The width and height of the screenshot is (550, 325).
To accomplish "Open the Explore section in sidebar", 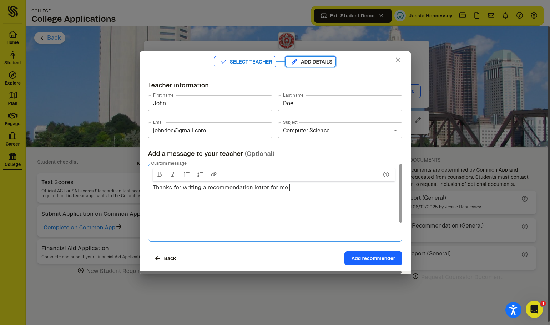I will pyautogui.click(x=12, y=78).
